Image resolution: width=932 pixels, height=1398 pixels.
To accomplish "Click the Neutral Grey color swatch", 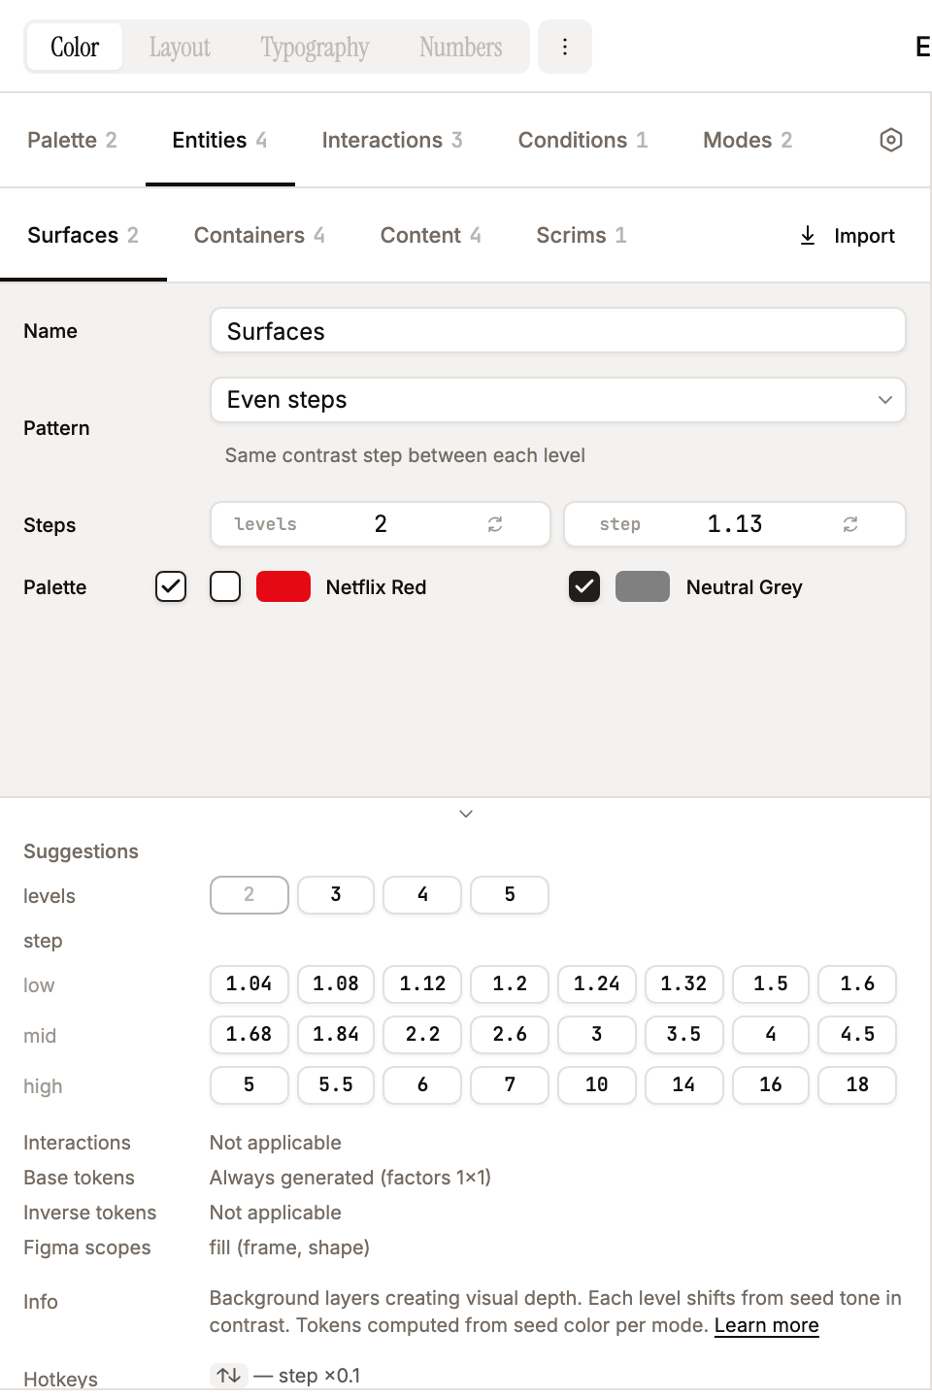I will pos(643,586).
